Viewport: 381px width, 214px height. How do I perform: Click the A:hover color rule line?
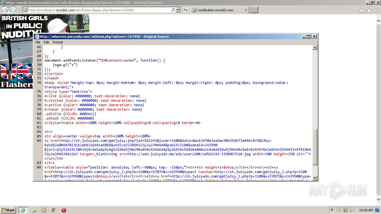[x=93, y=109]
